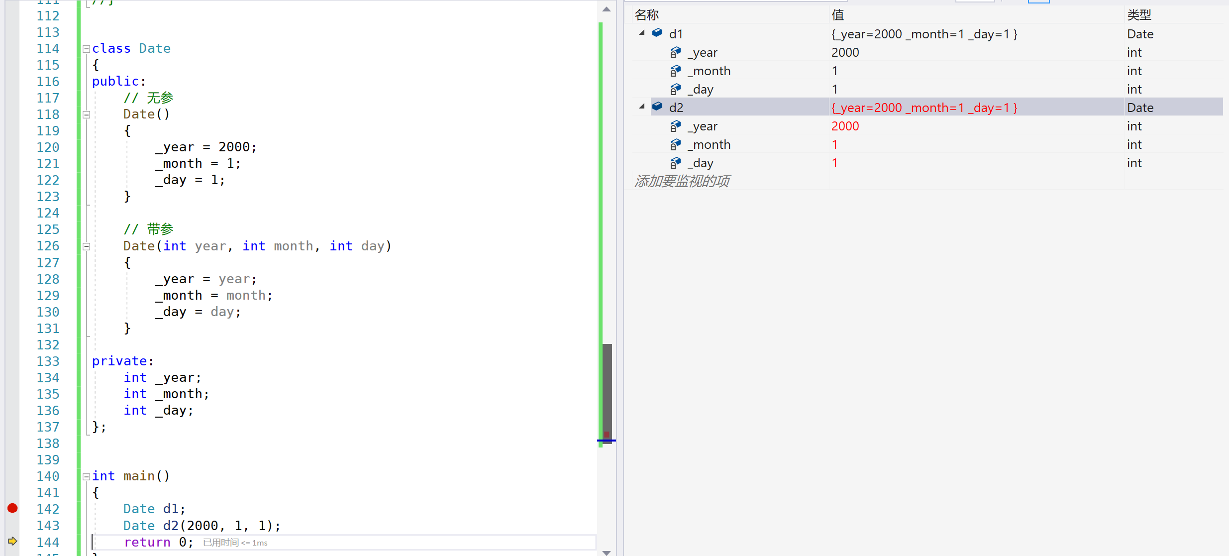Click the 添加要监视的项 input row

[682, 181]
